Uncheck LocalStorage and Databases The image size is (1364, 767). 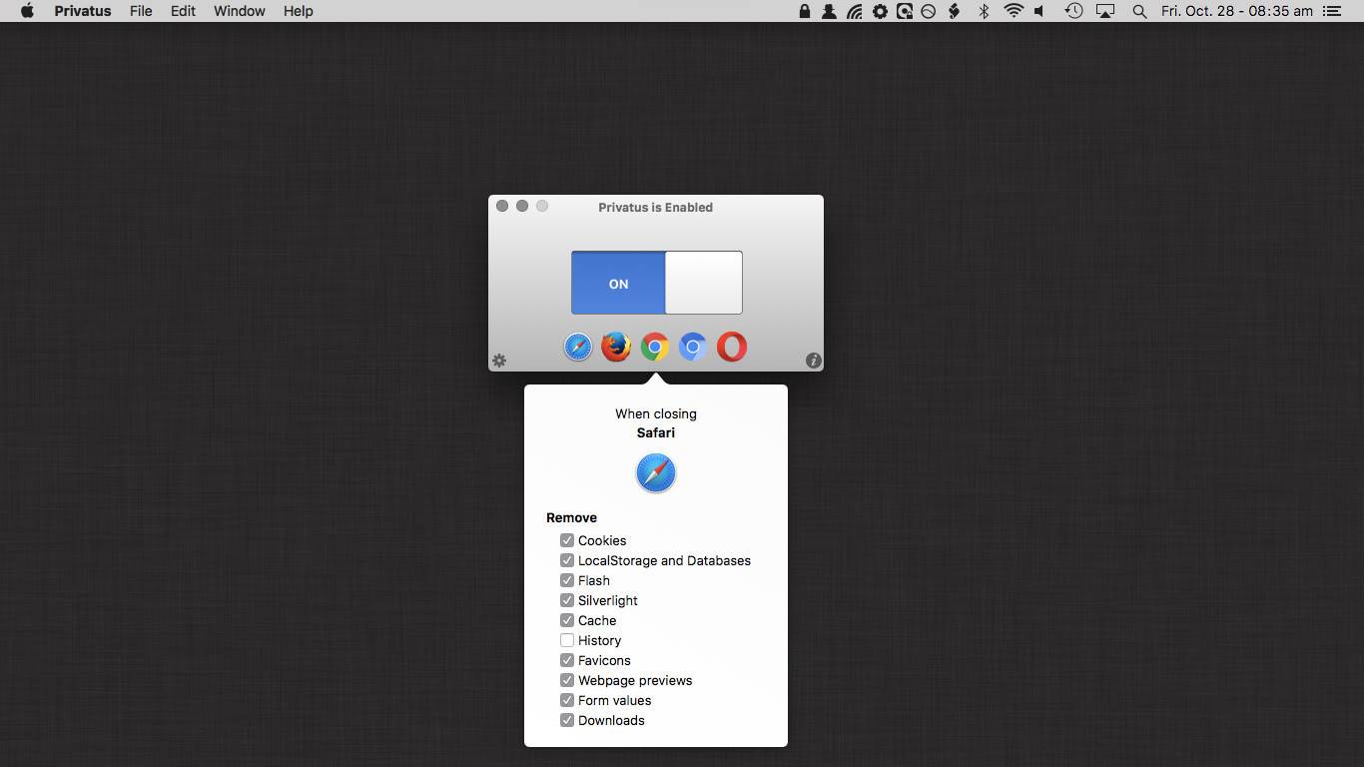pos(567,560)
